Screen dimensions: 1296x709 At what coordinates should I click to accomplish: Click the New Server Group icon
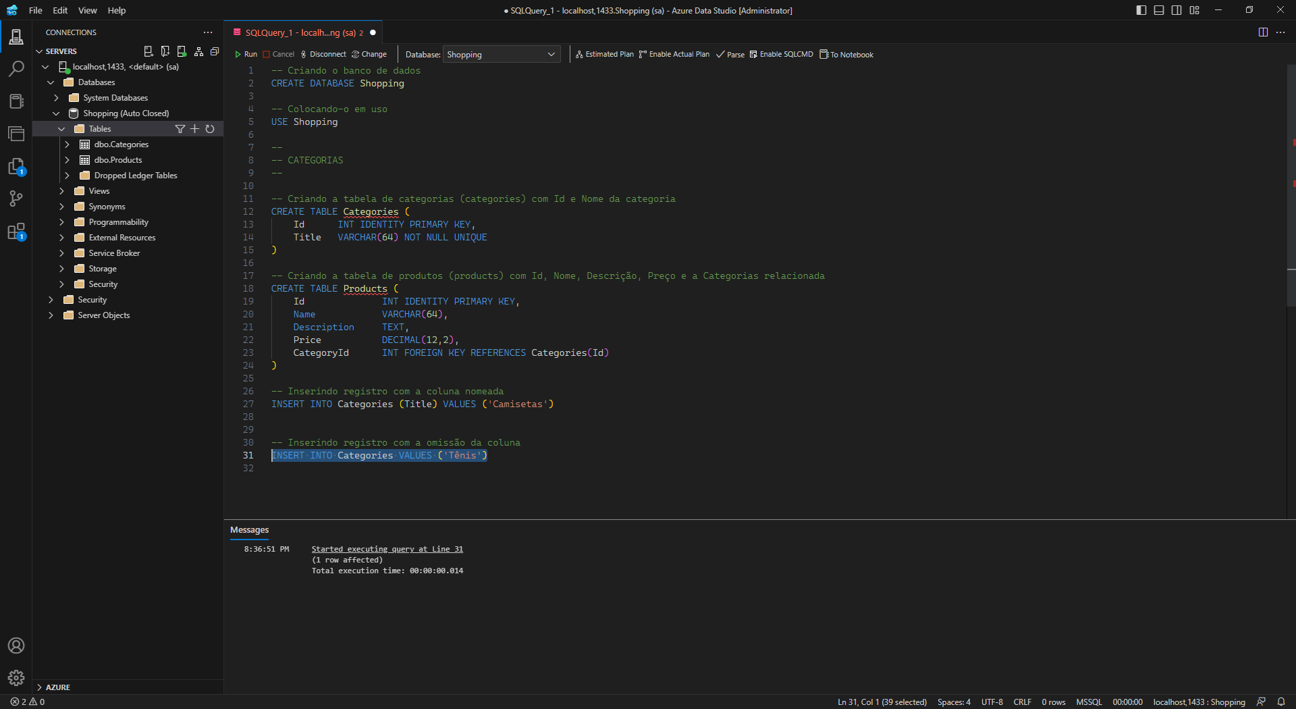click(165, 51)
